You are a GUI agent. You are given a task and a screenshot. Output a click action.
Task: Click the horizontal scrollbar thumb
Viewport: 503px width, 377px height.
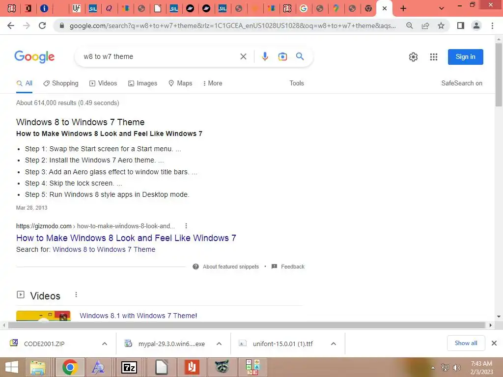[247, 325]
